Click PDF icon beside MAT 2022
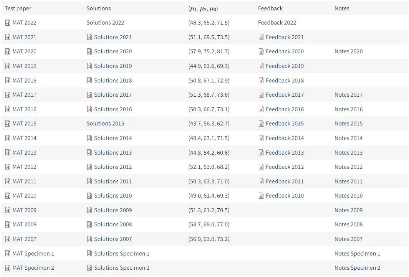Viewport: 409px width, 277px height. (x=8, y=23)
